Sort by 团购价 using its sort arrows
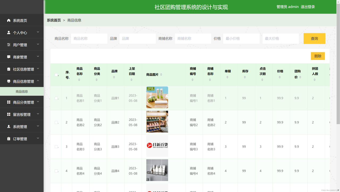Image resolution: width=340 pixels, height=192 pixels. click(x=300, y=77)
